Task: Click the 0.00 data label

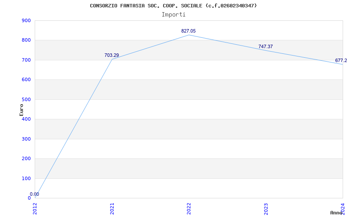Action: tap(35, 194)
